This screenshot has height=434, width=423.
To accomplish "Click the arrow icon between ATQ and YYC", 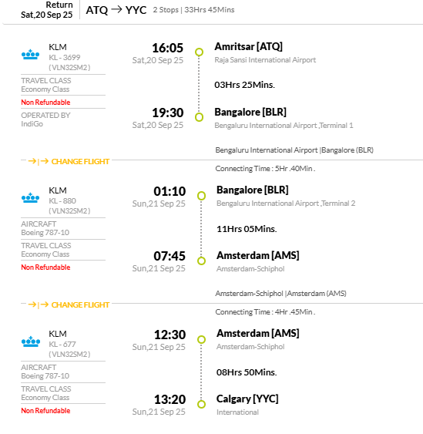I will (x=116, y=10).
